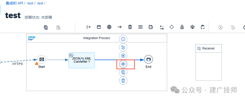The height and width of the screenshot is (100, 245).
Task: Select the checklist-plus toolbar icon
Action: point(88,27)
